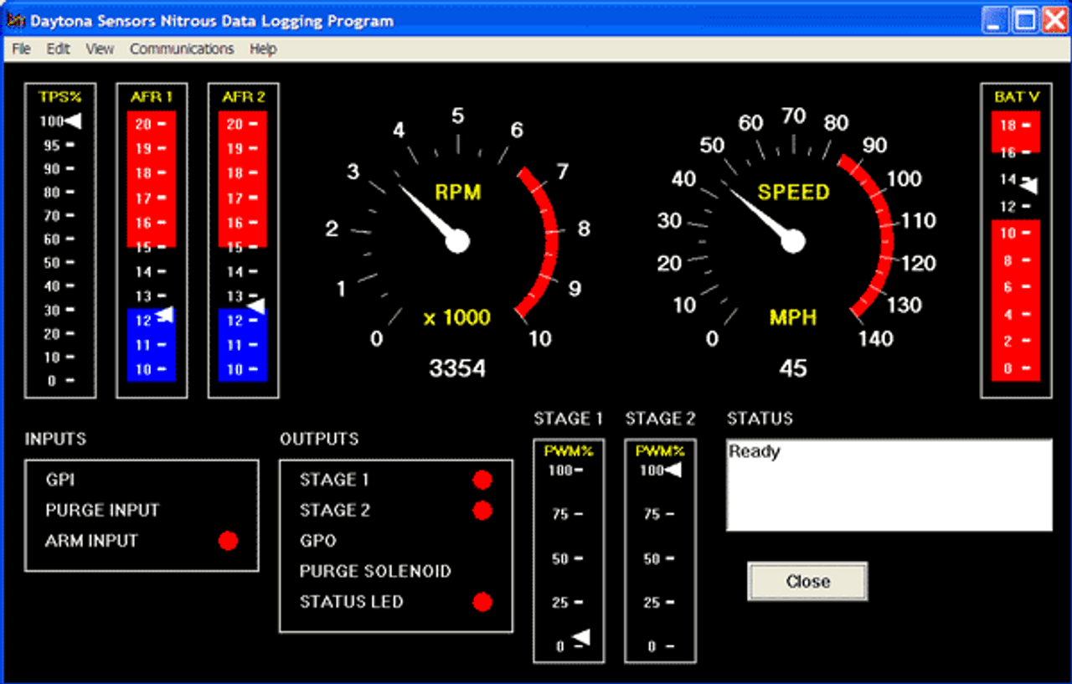Open the Help menu
Screen dimensions: 1072x684
click(263, 49)
